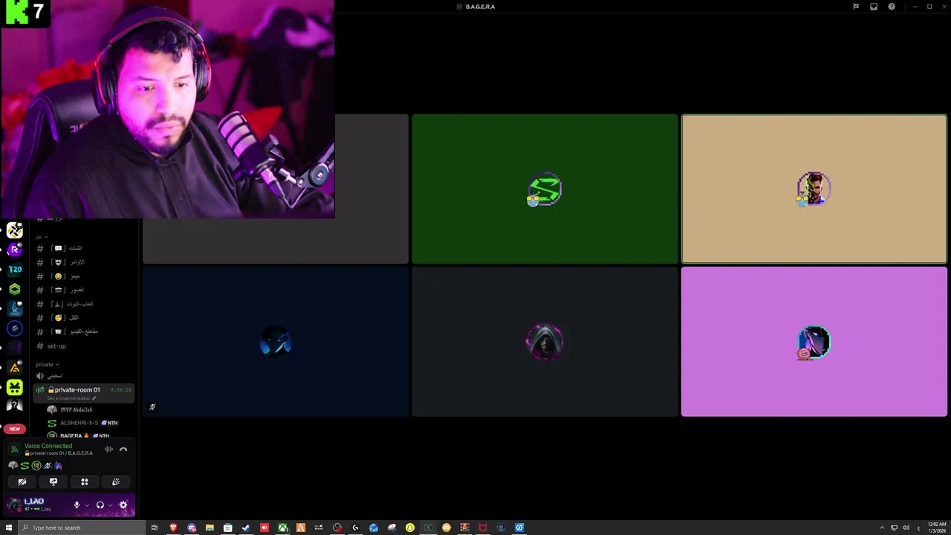
Task: Open Steam from the taskbar
Action: [x=246, y=528]
